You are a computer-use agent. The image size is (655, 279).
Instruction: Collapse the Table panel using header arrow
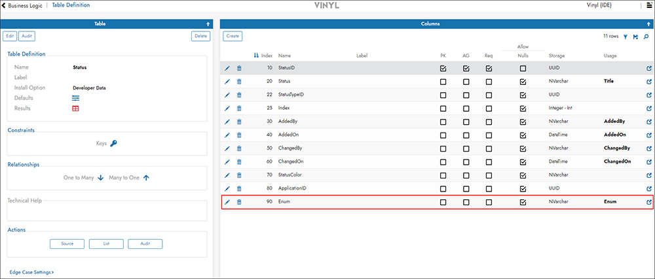pos(208,24)
